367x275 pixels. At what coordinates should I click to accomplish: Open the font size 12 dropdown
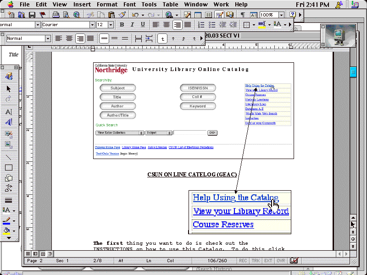(x=111, y=25)
